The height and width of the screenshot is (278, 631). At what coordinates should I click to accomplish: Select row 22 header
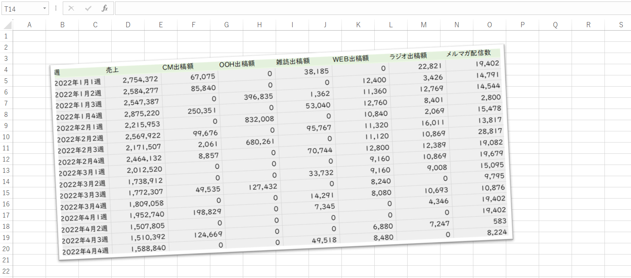coord(6,271)
